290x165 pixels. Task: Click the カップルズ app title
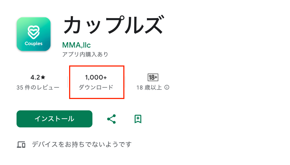113,25
